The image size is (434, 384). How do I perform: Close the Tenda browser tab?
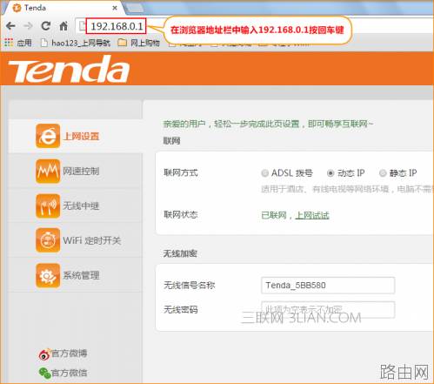click(x=115, y=8)
